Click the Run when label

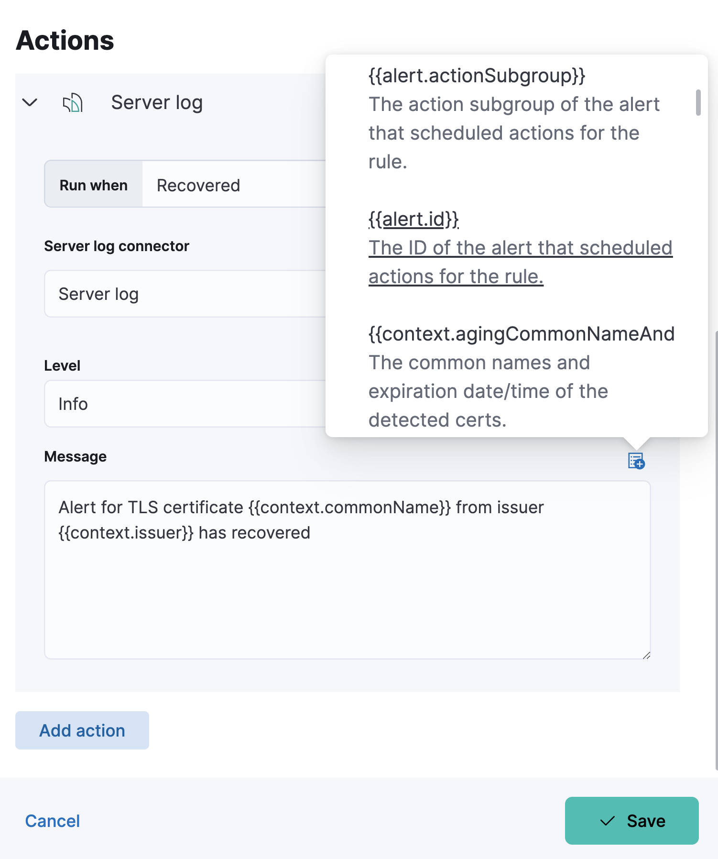tap(94, 185)
